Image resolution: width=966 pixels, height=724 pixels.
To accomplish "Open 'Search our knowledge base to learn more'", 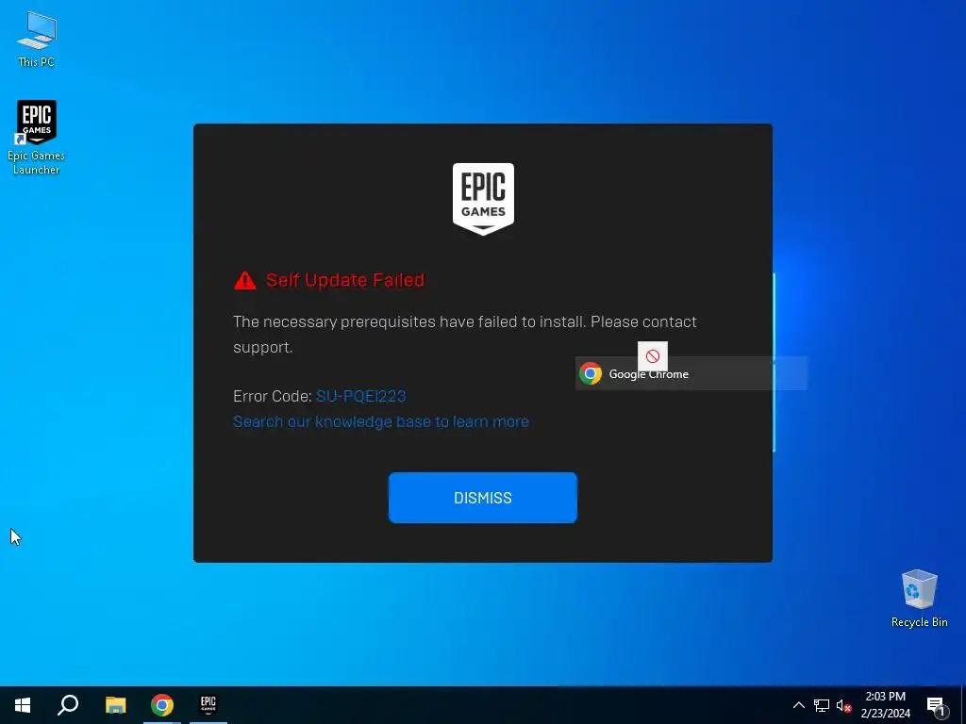I will 381,421.
